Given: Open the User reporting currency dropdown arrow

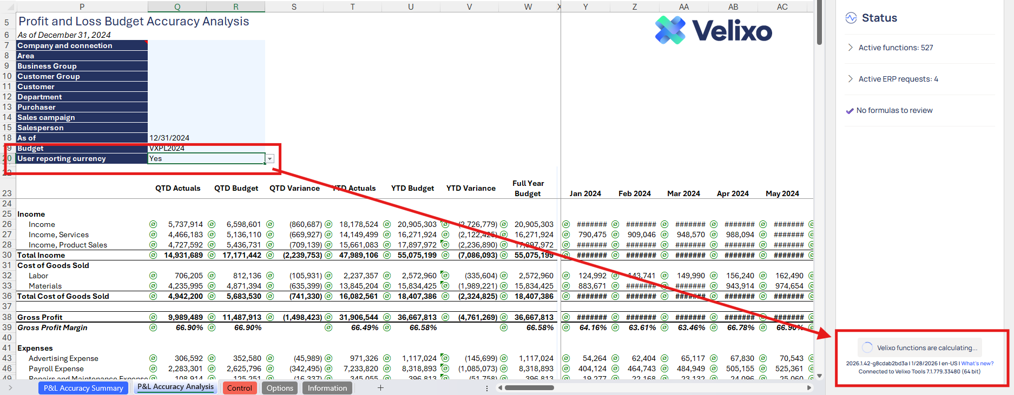Looking at the screenshot, I should (x=269, y=159).
